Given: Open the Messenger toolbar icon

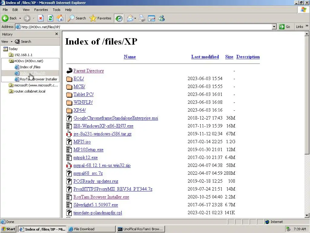Looking at the screenshot, I should pos(162,18).
